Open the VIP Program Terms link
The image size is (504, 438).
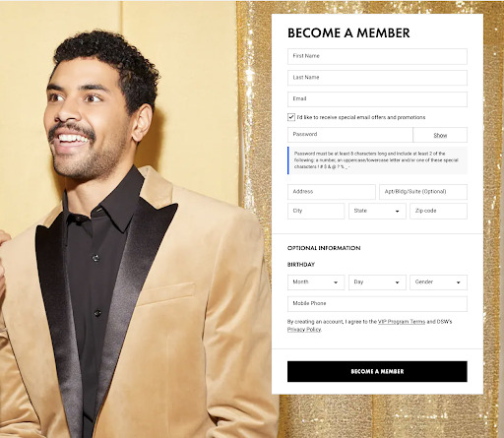pos(402,322)
